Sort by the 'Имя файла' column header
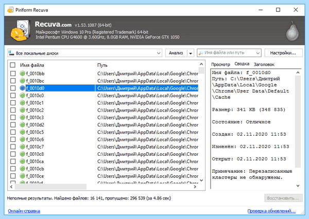Screen dimensions: 309x219 pyautogui.click(x=32, y=65)
